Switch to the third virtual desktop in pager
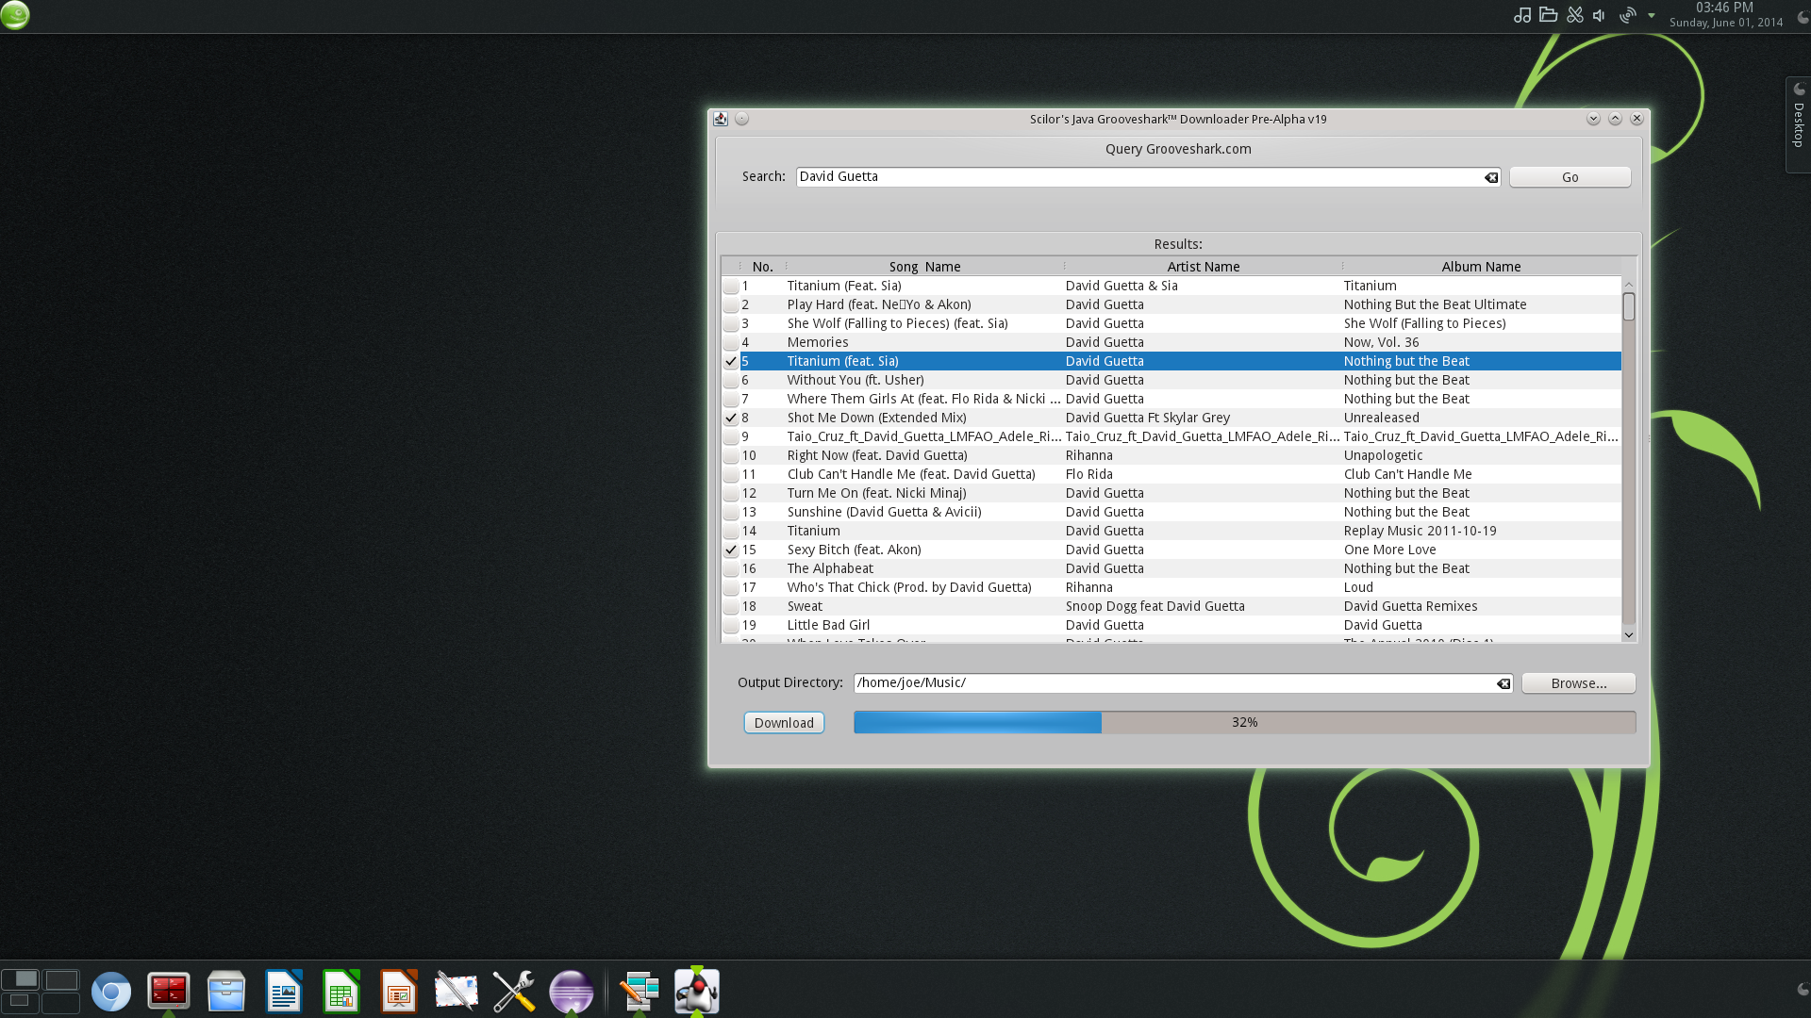The width and height of the screenshot is (1811, 1018). pyautogui.click(x=21, y=1002)
